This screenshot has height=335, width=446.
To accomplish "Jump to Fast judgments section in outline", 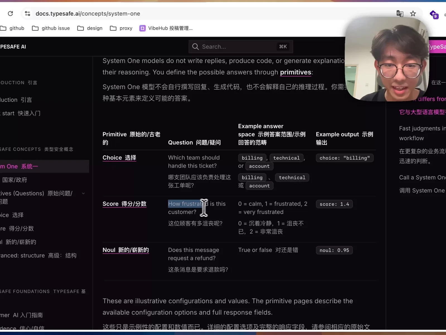I will (422, 133).
